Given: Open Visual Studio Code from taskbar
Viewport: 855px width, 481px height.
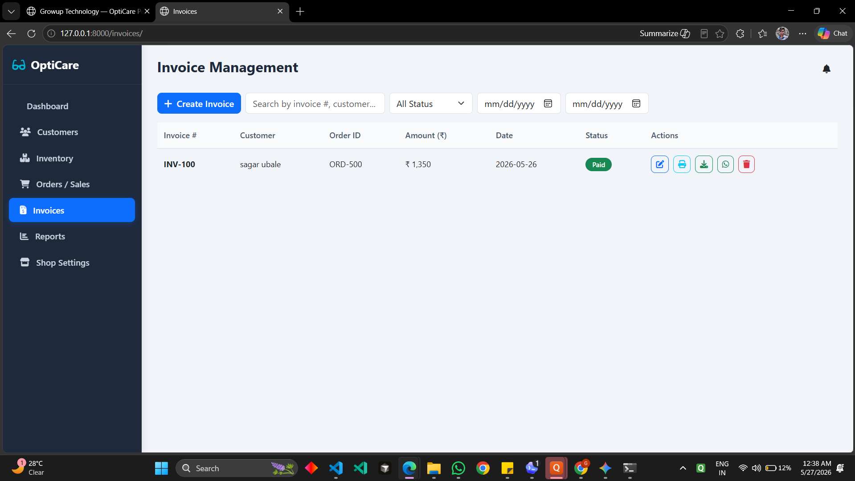Looking at the screenshot, I should click(336, 468).
